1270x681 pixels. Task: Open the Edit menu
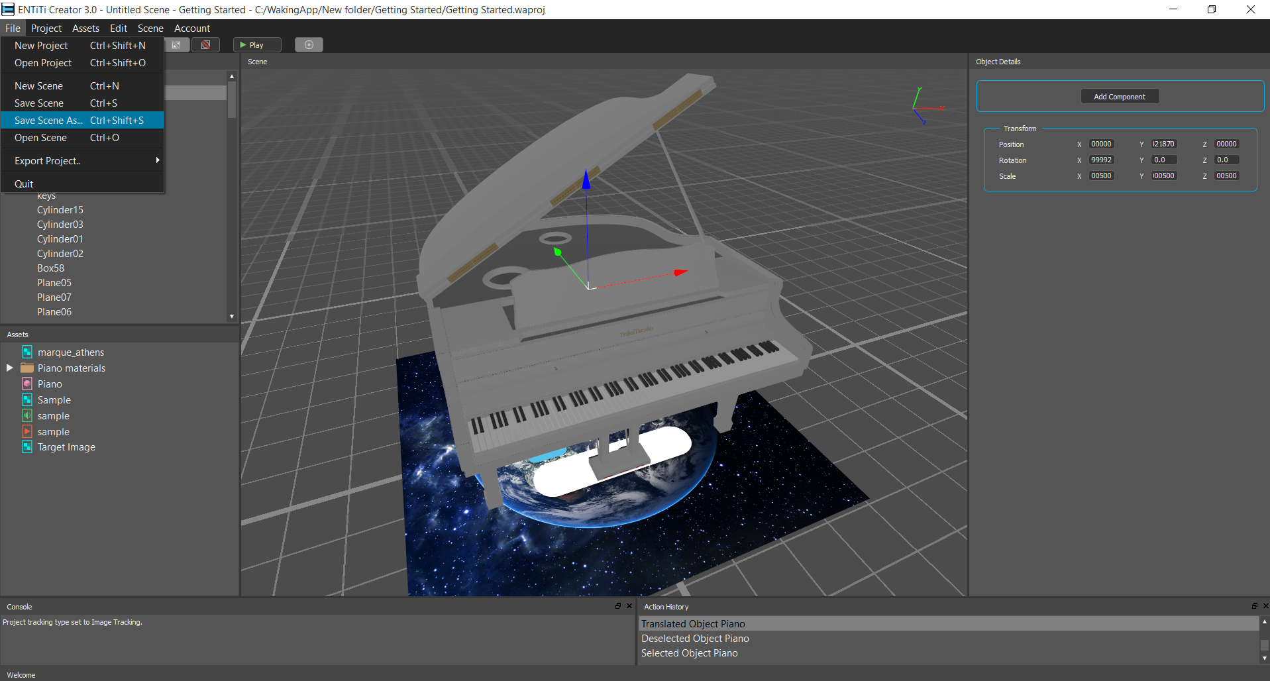click(x=119, y=28)
